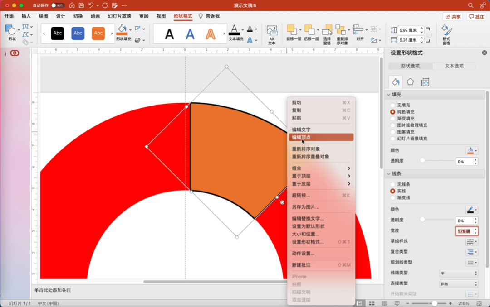Select the 无填充 radio button

point(393,105)
